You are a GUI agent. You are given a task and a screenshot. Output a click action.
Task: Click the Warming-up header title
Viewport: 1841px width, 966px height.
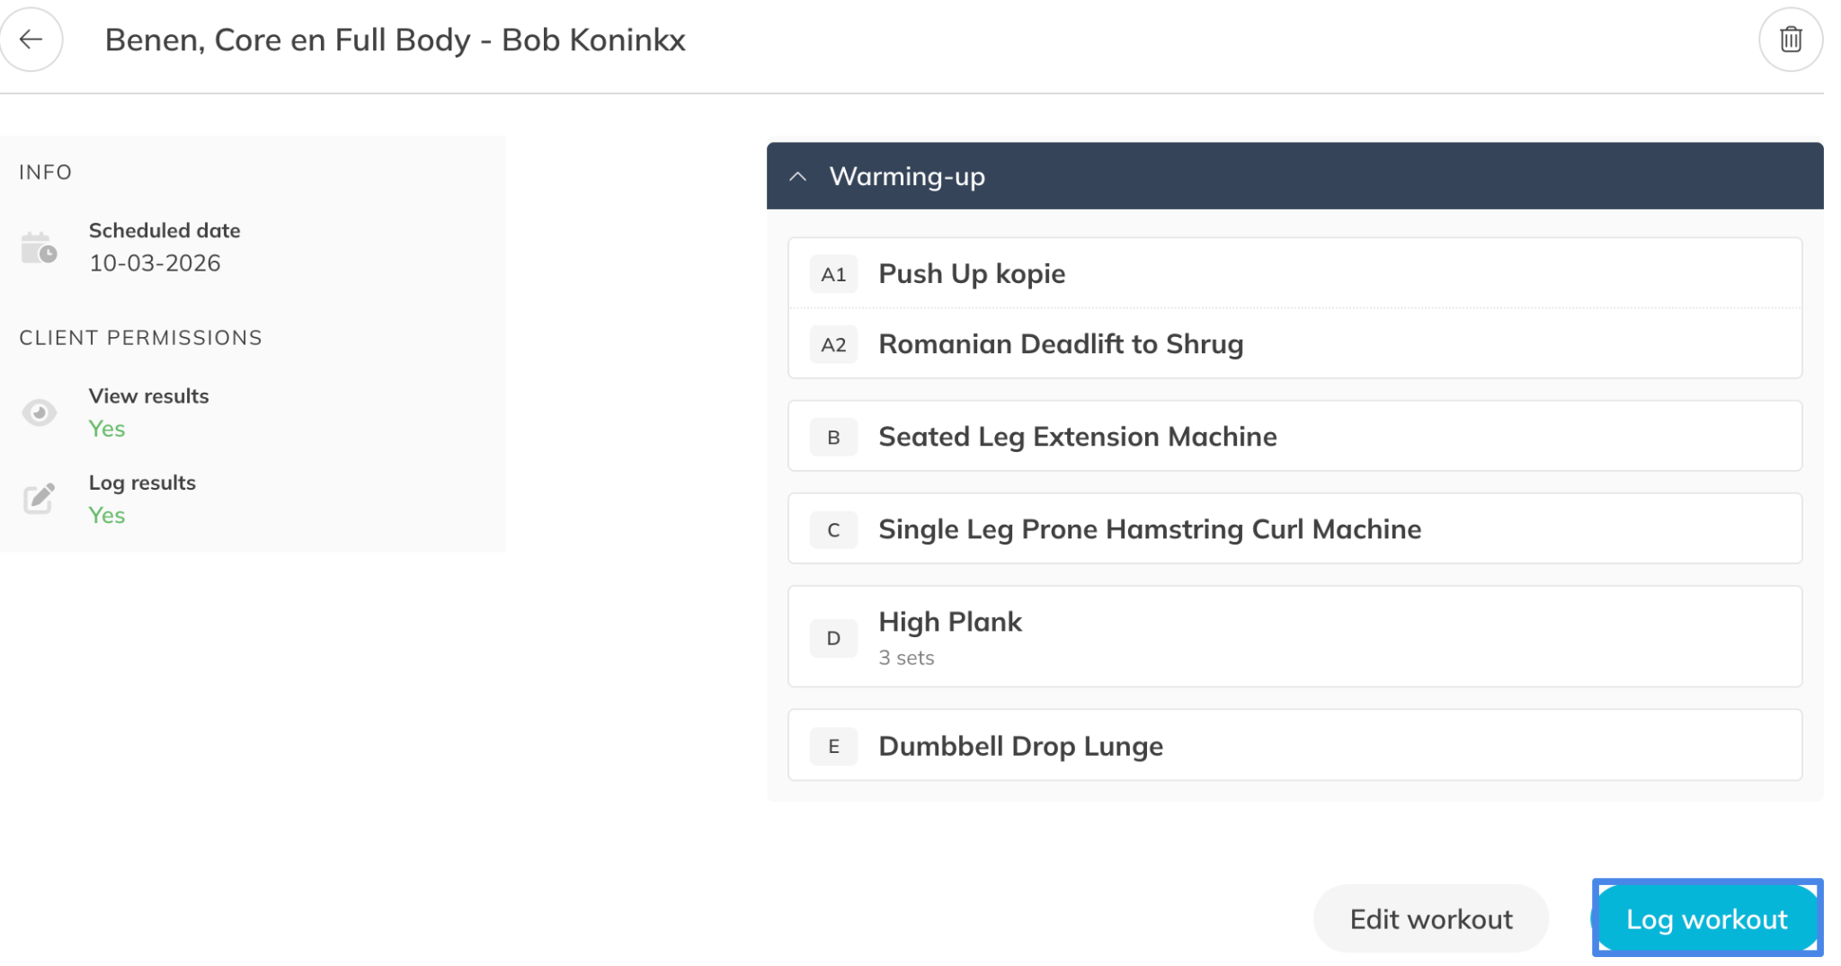click(907, 177)
